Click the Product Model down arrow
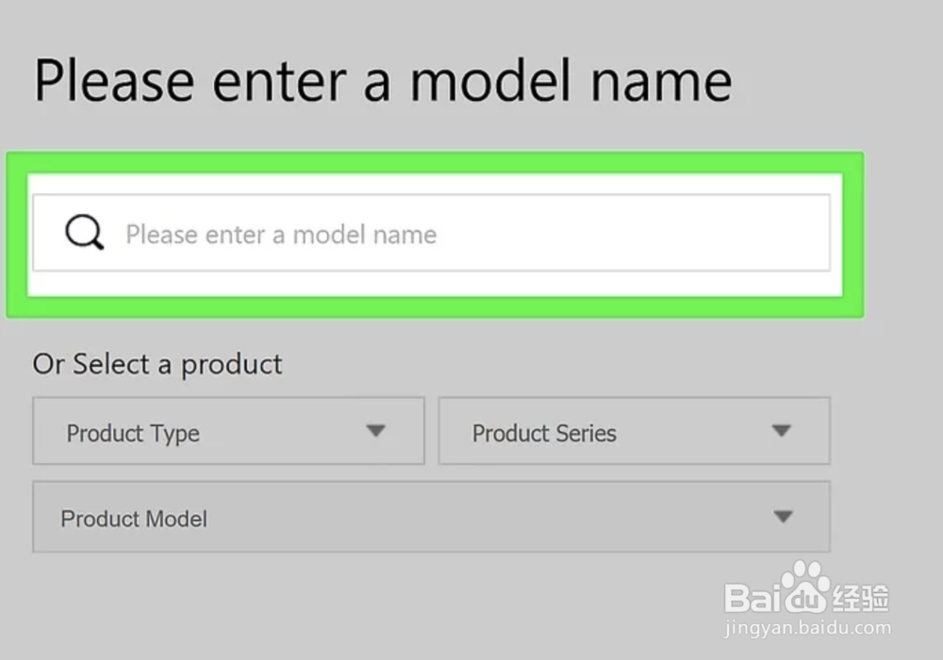943x660 pixels. tap(782, 516)
